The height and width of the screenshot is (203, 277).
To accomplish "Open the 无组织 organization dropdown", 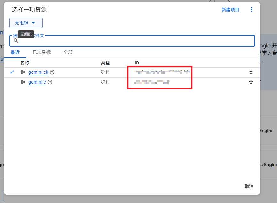I will tap(26, 23).
